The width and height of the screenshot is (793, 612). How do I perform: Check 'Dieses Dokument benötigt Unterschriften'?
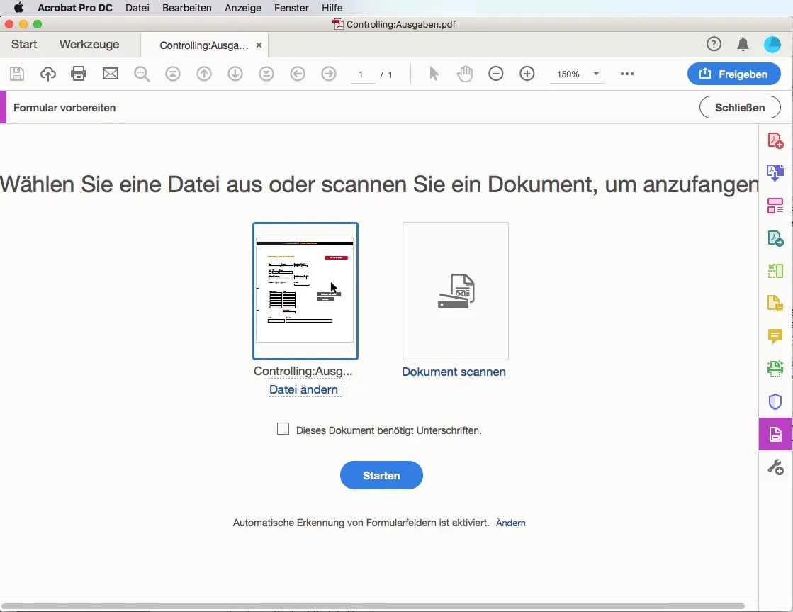pyautogui.click(x=283, y=429)
